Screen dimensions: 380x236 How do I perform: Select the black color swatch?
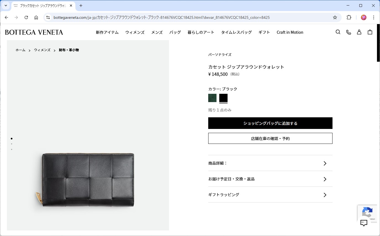[x=223, y=98]
